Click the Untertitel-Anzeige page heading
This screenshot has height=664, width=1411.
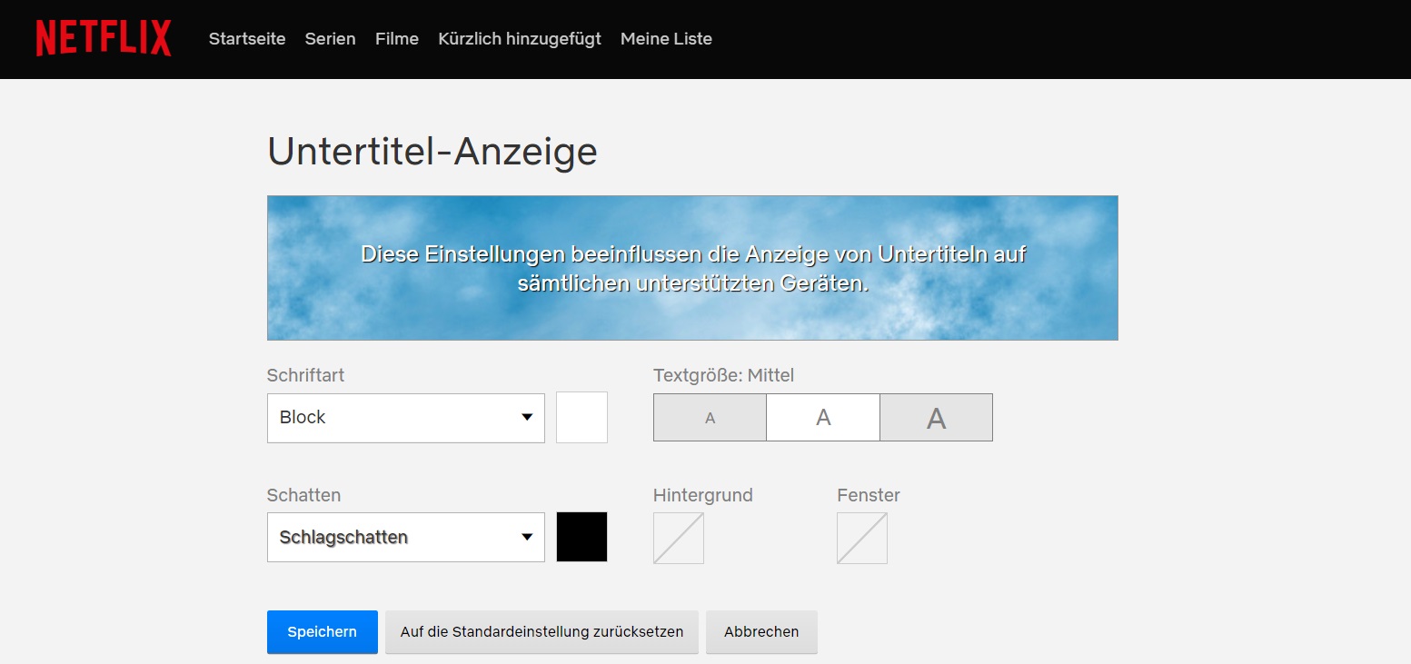pos(432,152)
